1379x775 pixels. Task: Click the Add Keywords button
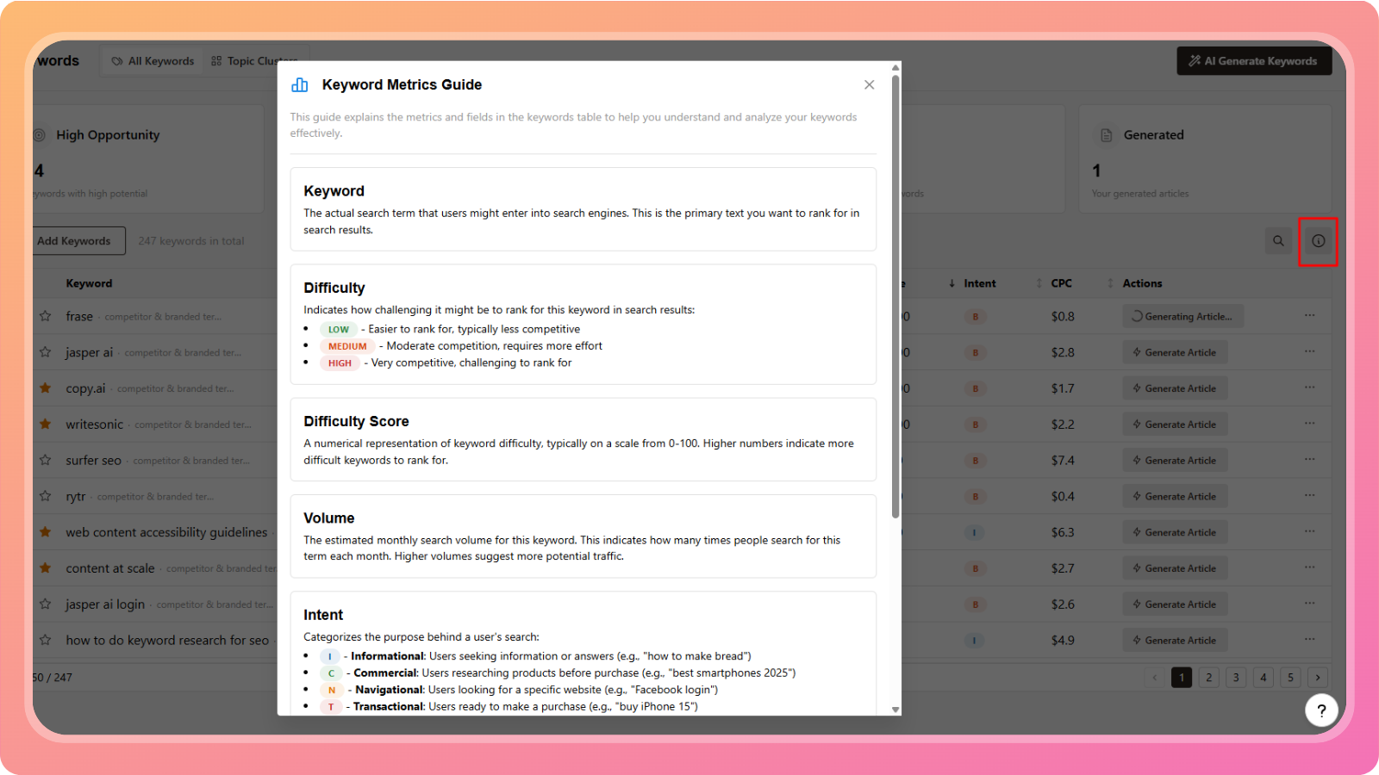76,241
